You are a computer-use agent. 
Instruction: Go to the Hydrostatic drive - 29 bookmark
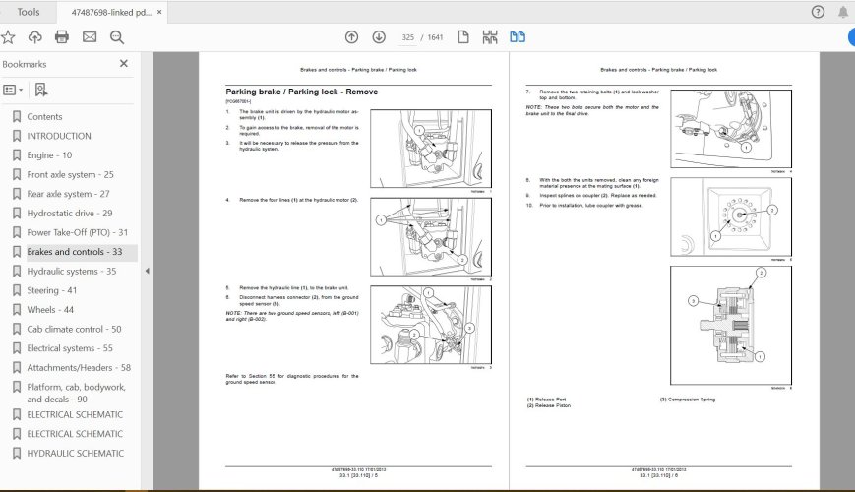coord(70,214)
